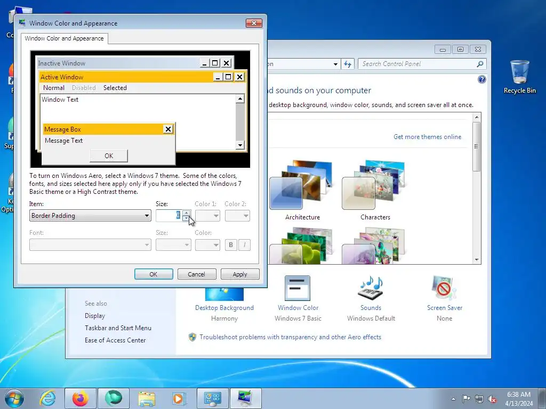The width and height of the screenshot is (546, 409).
Task: Open Get more themes online link
Action: [427, 137]
